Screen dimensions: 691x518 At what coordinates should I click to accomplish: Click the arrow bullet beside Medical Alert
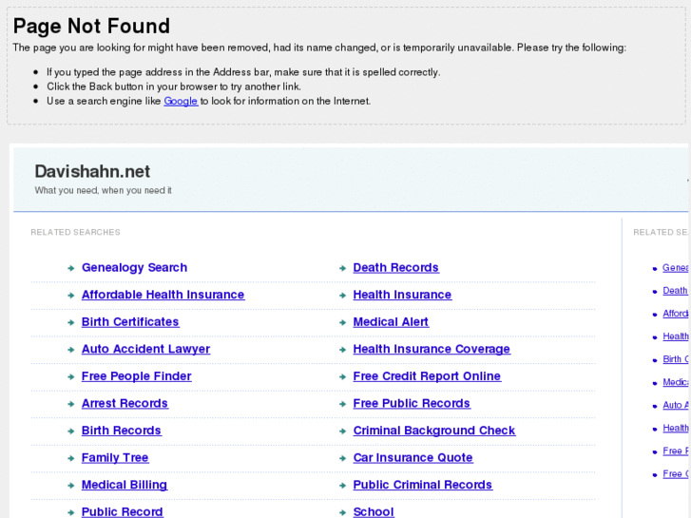(342, 323)
